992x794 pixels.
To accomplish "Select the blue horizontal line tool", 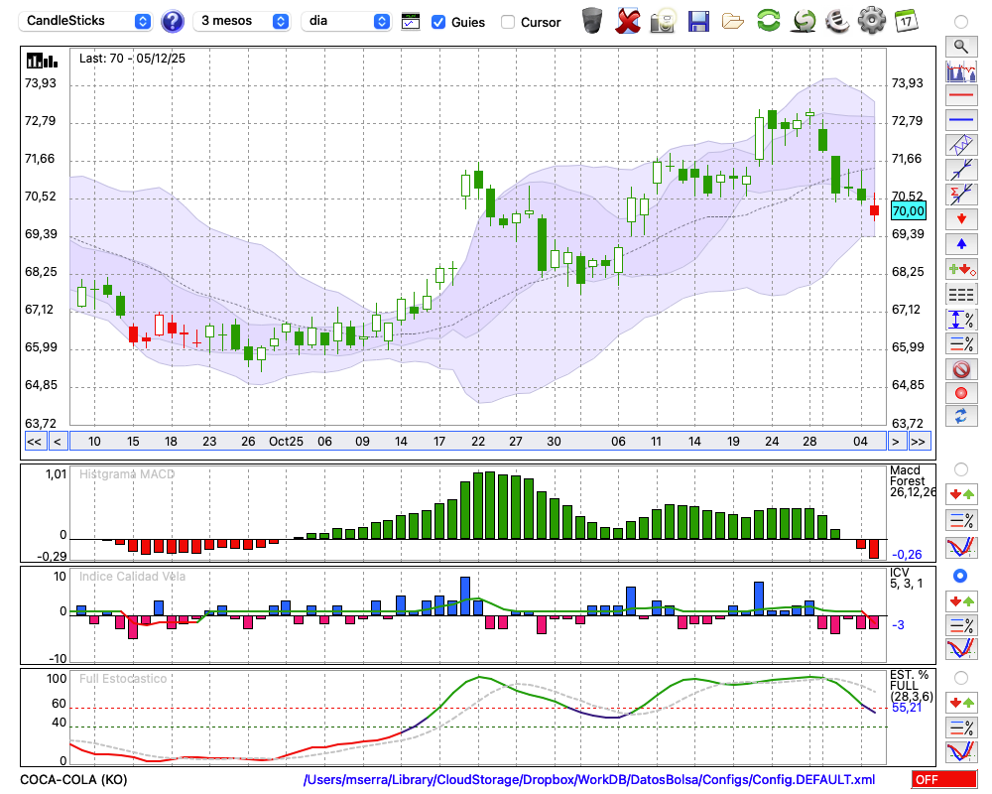I will 959,119.
